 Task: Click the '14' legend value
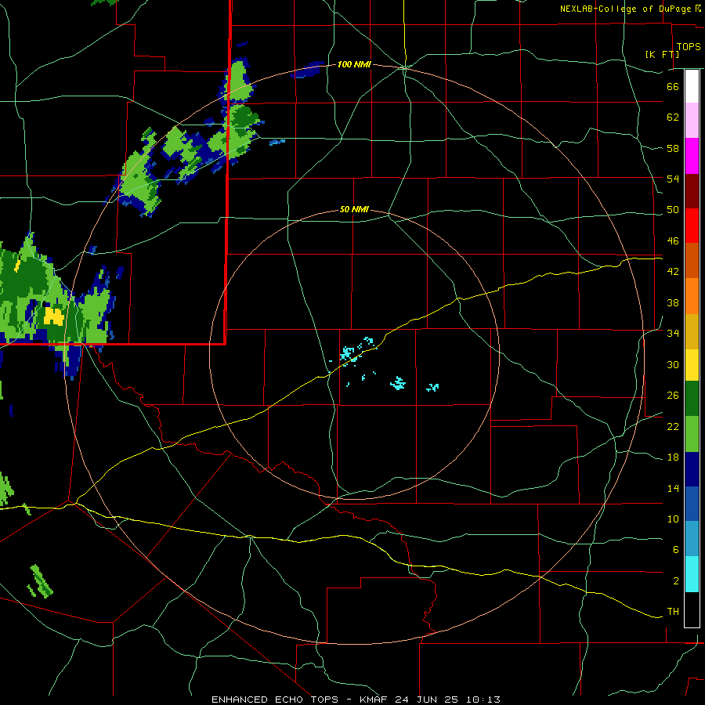tap(673, 488)
